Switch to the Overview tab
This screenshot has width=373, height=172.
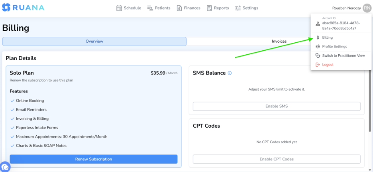pyautogui.click(x=94, y=41)
